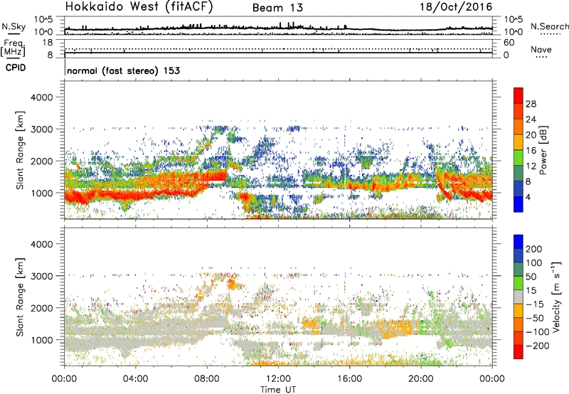Click the 'Freq. [MHz]' axis label
This screenshot has height=394, width=569.
pos(14,48)
